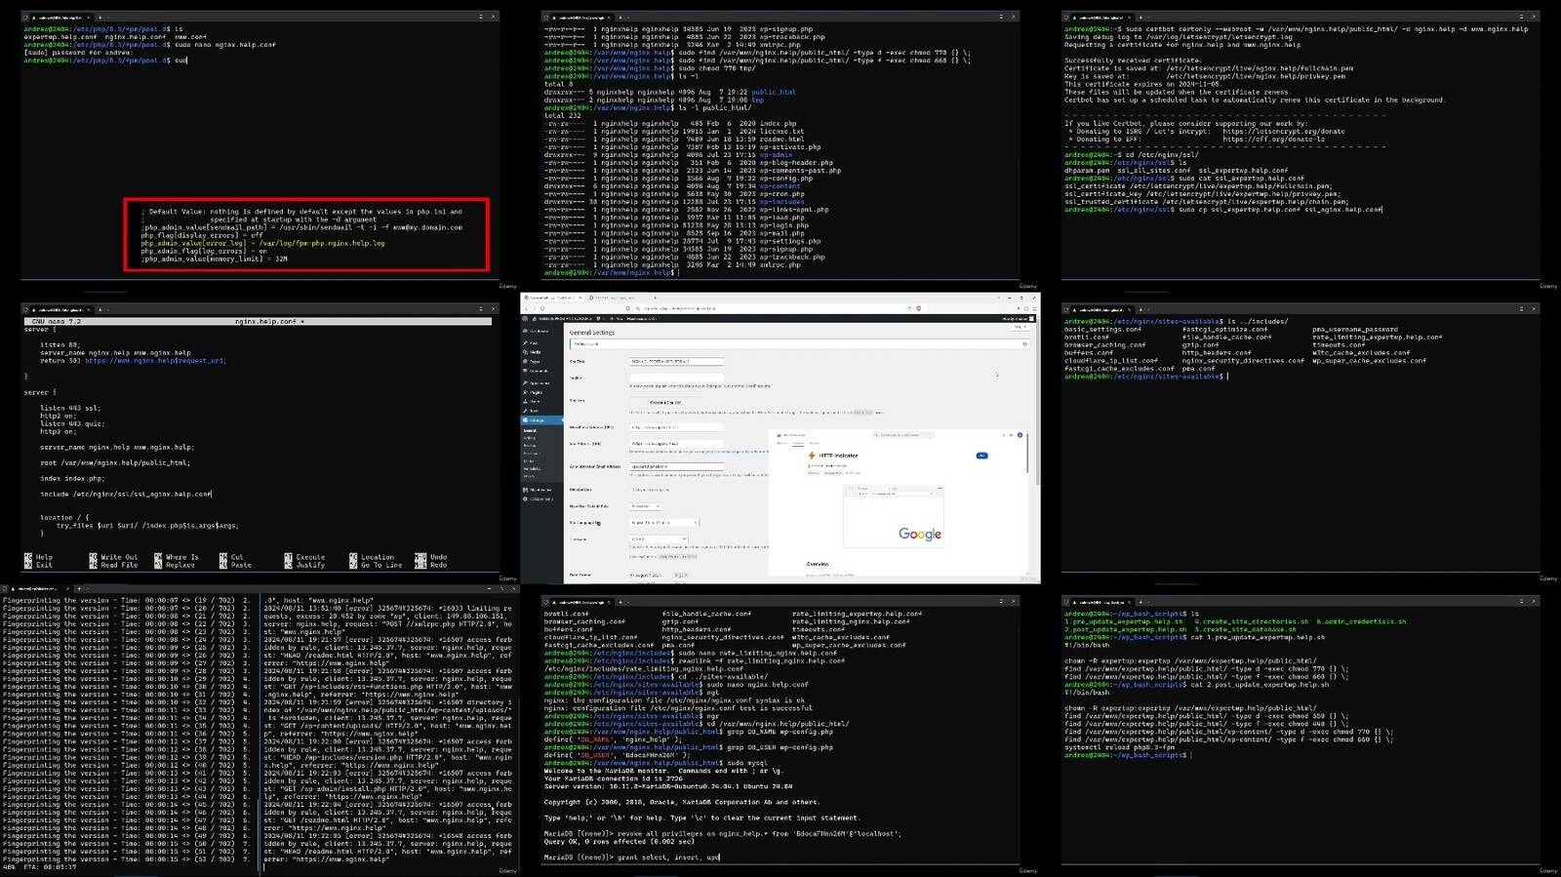Open Dashboard in the WordPress sidebar
The width and height of the screenshot is (1561, 877).
(538, 331)
